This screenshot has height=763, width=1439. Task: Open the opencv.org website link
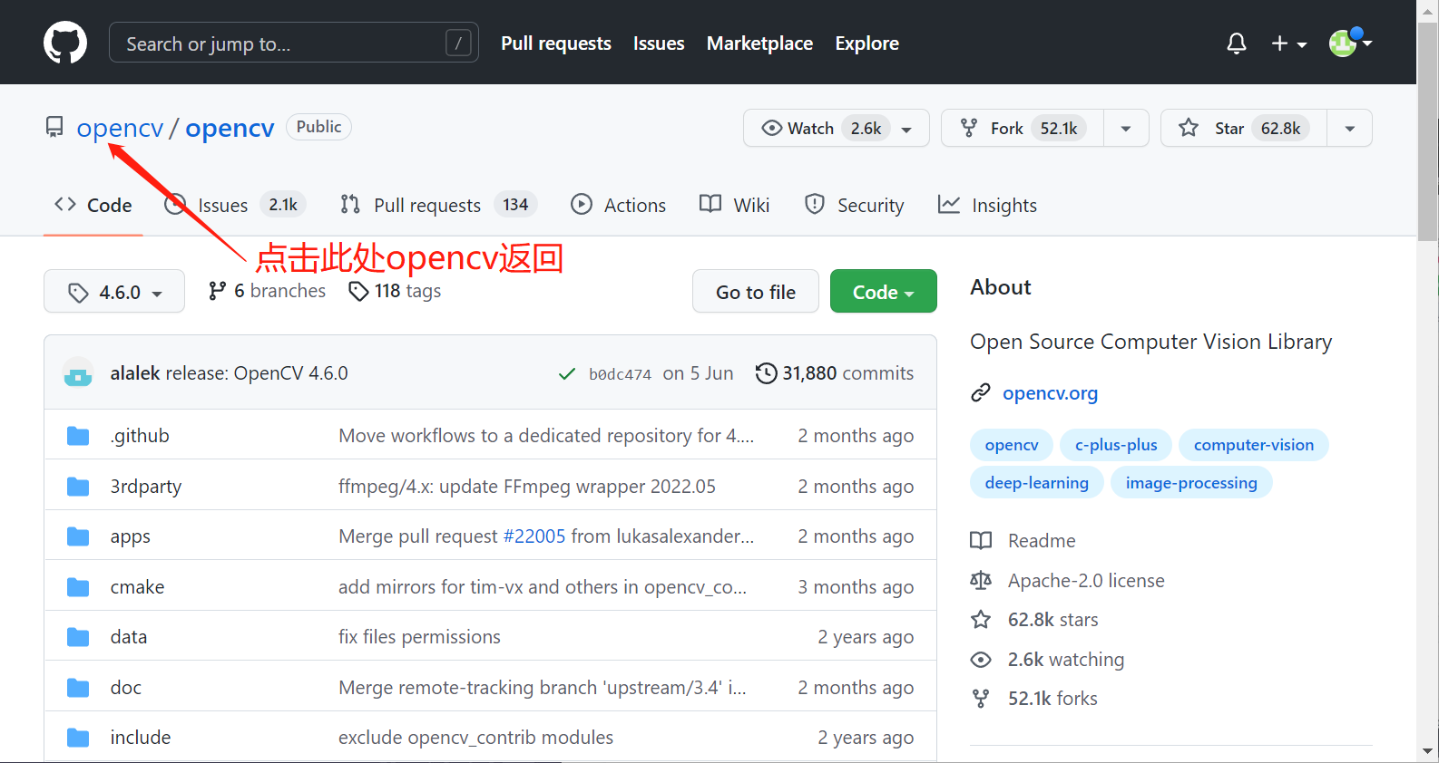1050,393
